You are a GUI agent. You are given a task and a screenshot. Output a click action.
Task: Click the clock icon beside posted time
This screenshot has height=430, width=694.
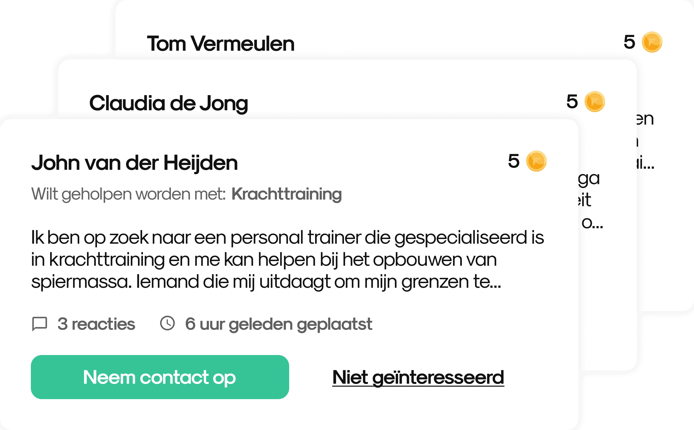coord(167,323)
